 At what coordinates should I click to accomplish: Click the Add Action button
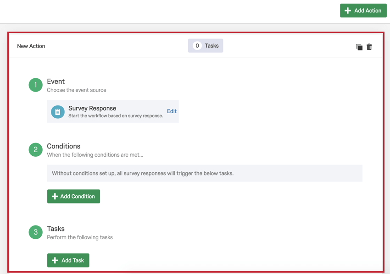coord(363,11)
